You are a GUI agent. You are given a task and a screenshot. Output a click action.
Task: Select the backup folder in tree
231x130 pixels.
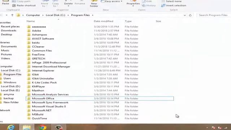pos(9,98)
